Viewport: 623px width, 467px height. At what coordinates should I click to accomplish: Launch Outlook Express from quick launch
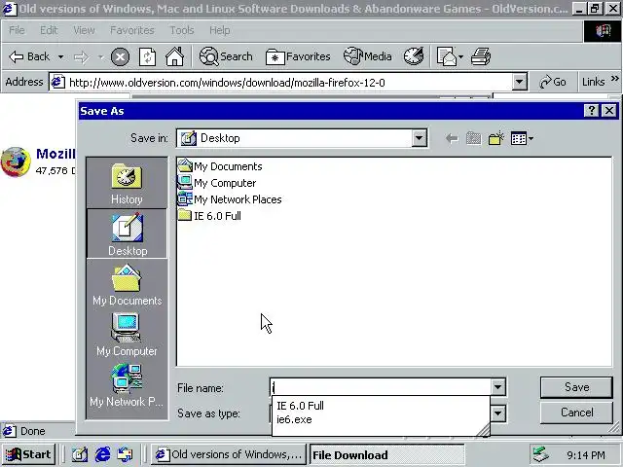click(126, 454)
